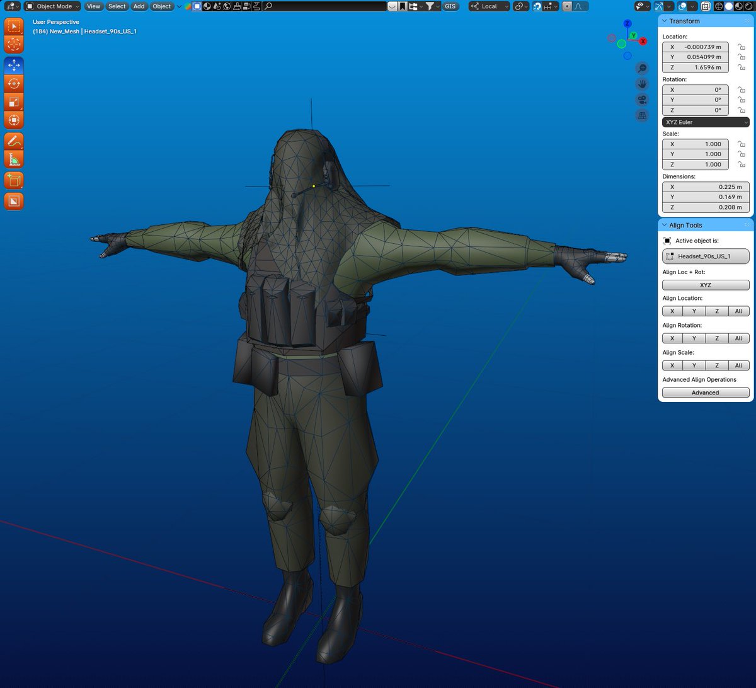The width and height of the screenshot is (756, 688).
Task: Open the filter funnel dropdown
Action: click(433, 6)
